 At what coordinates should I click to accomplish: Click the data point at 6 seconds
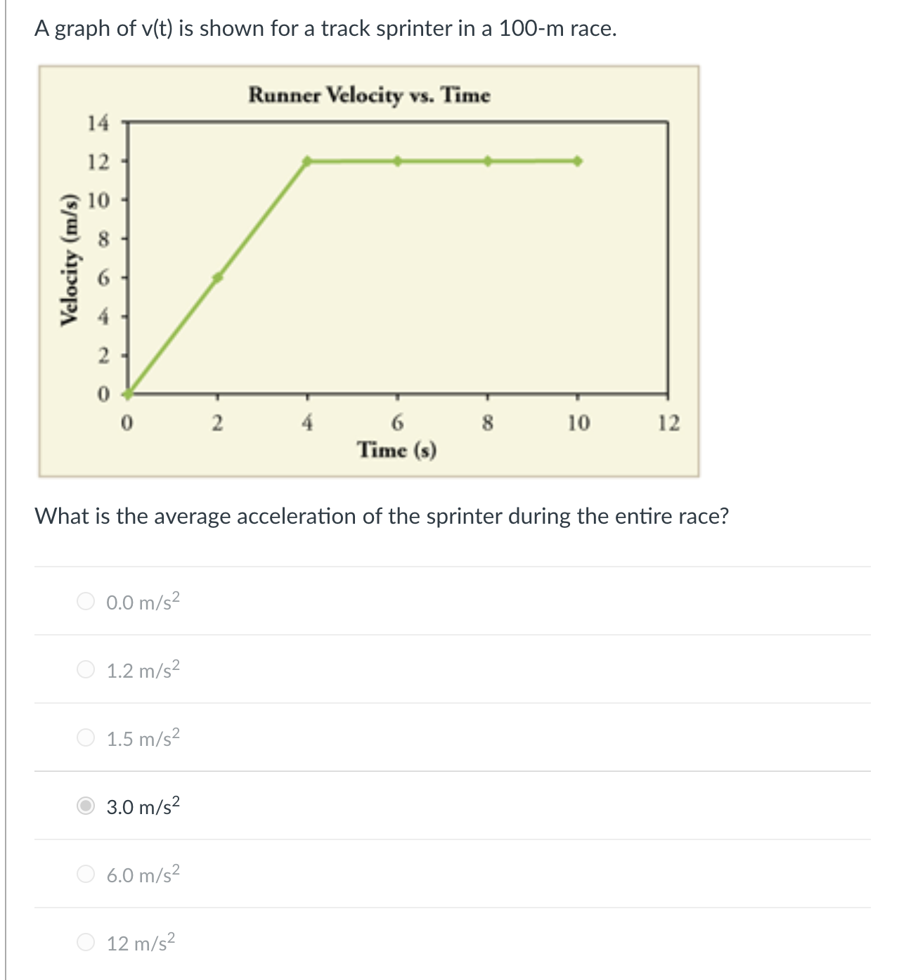point(397,160)
